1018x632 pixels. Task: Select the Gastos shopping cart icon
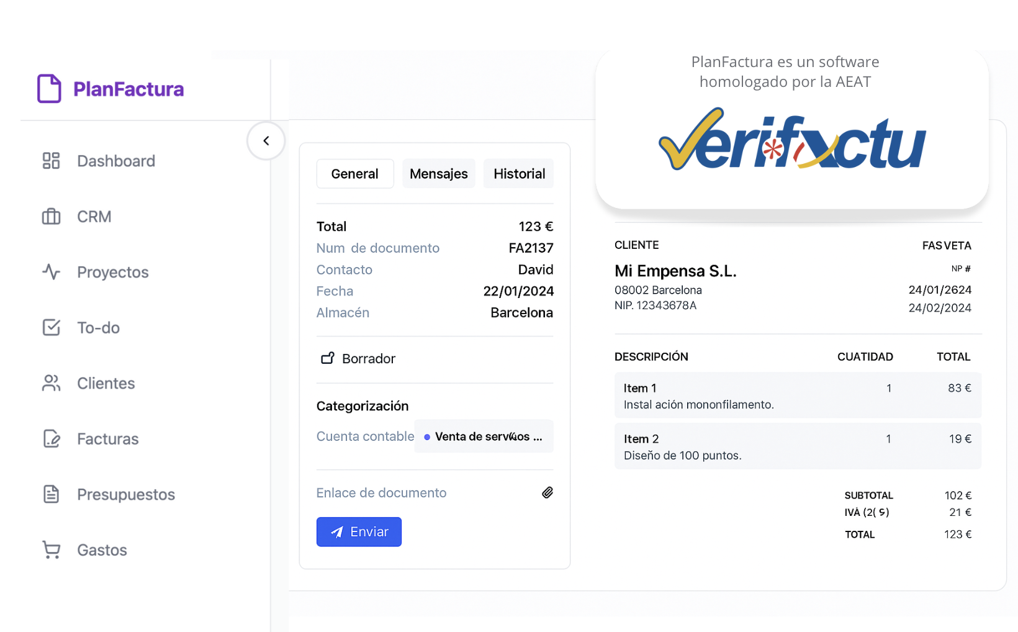pyautogui.click(x=51, y=550)
